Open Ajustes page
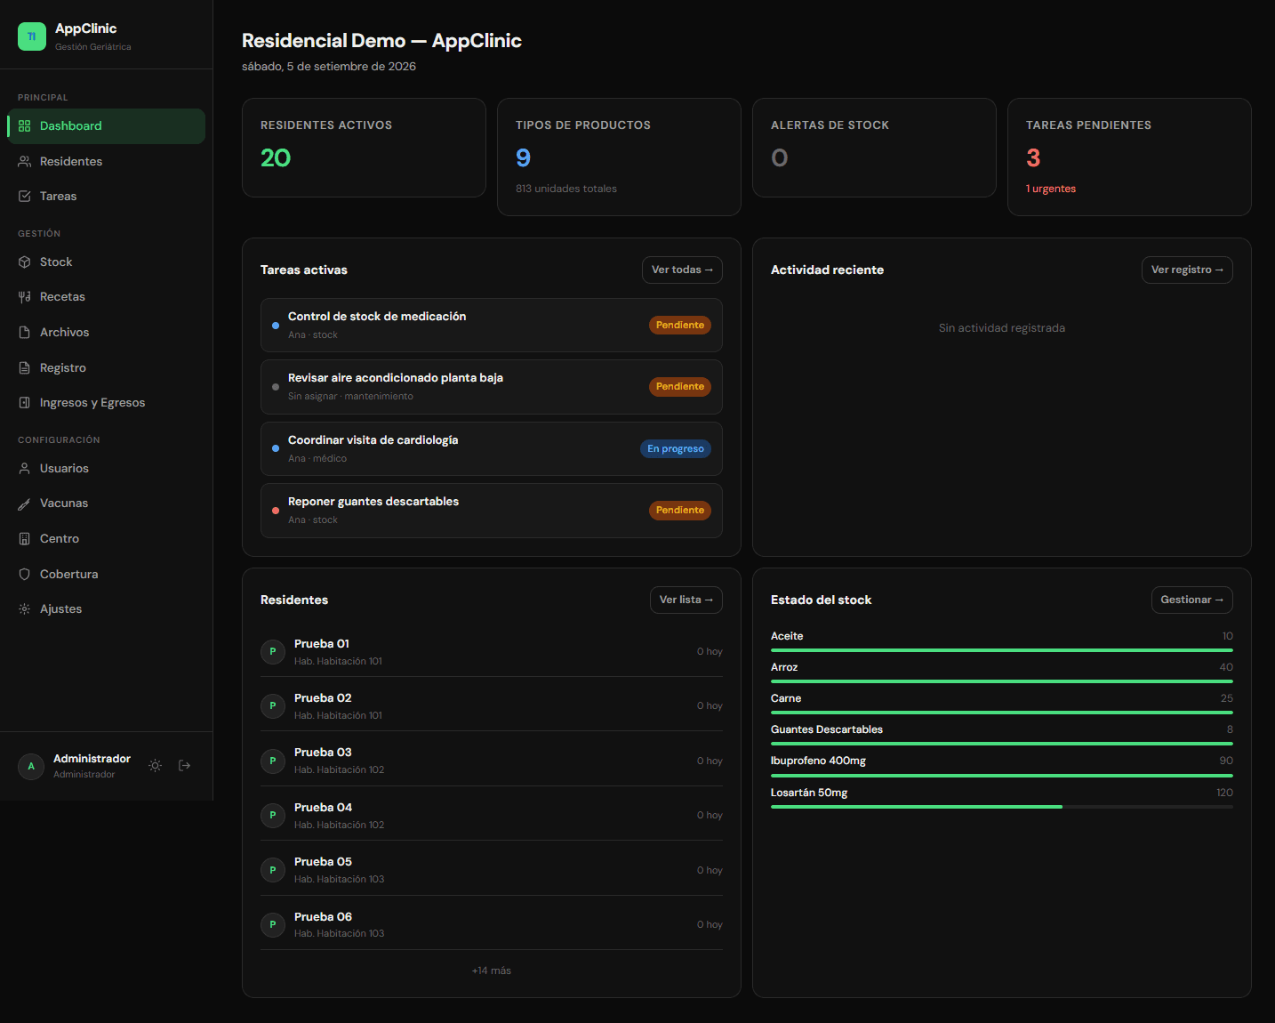The image size is (1275, 1023). tap(106, 609)
